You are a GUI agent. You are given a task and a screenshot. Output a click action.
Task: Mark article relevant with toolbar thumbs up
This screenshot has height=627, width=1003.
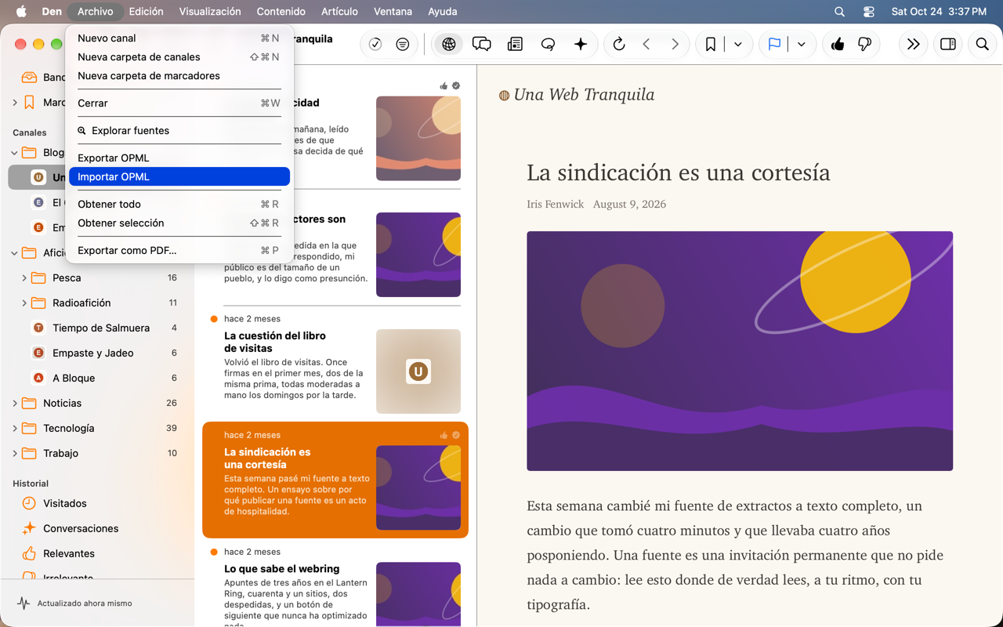[x=838, y=45]
